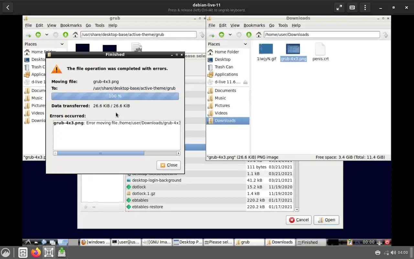Click Go jump icon right of grub path
The width and height of the screenshot is (414, 259).
click(x=202, y=35)
